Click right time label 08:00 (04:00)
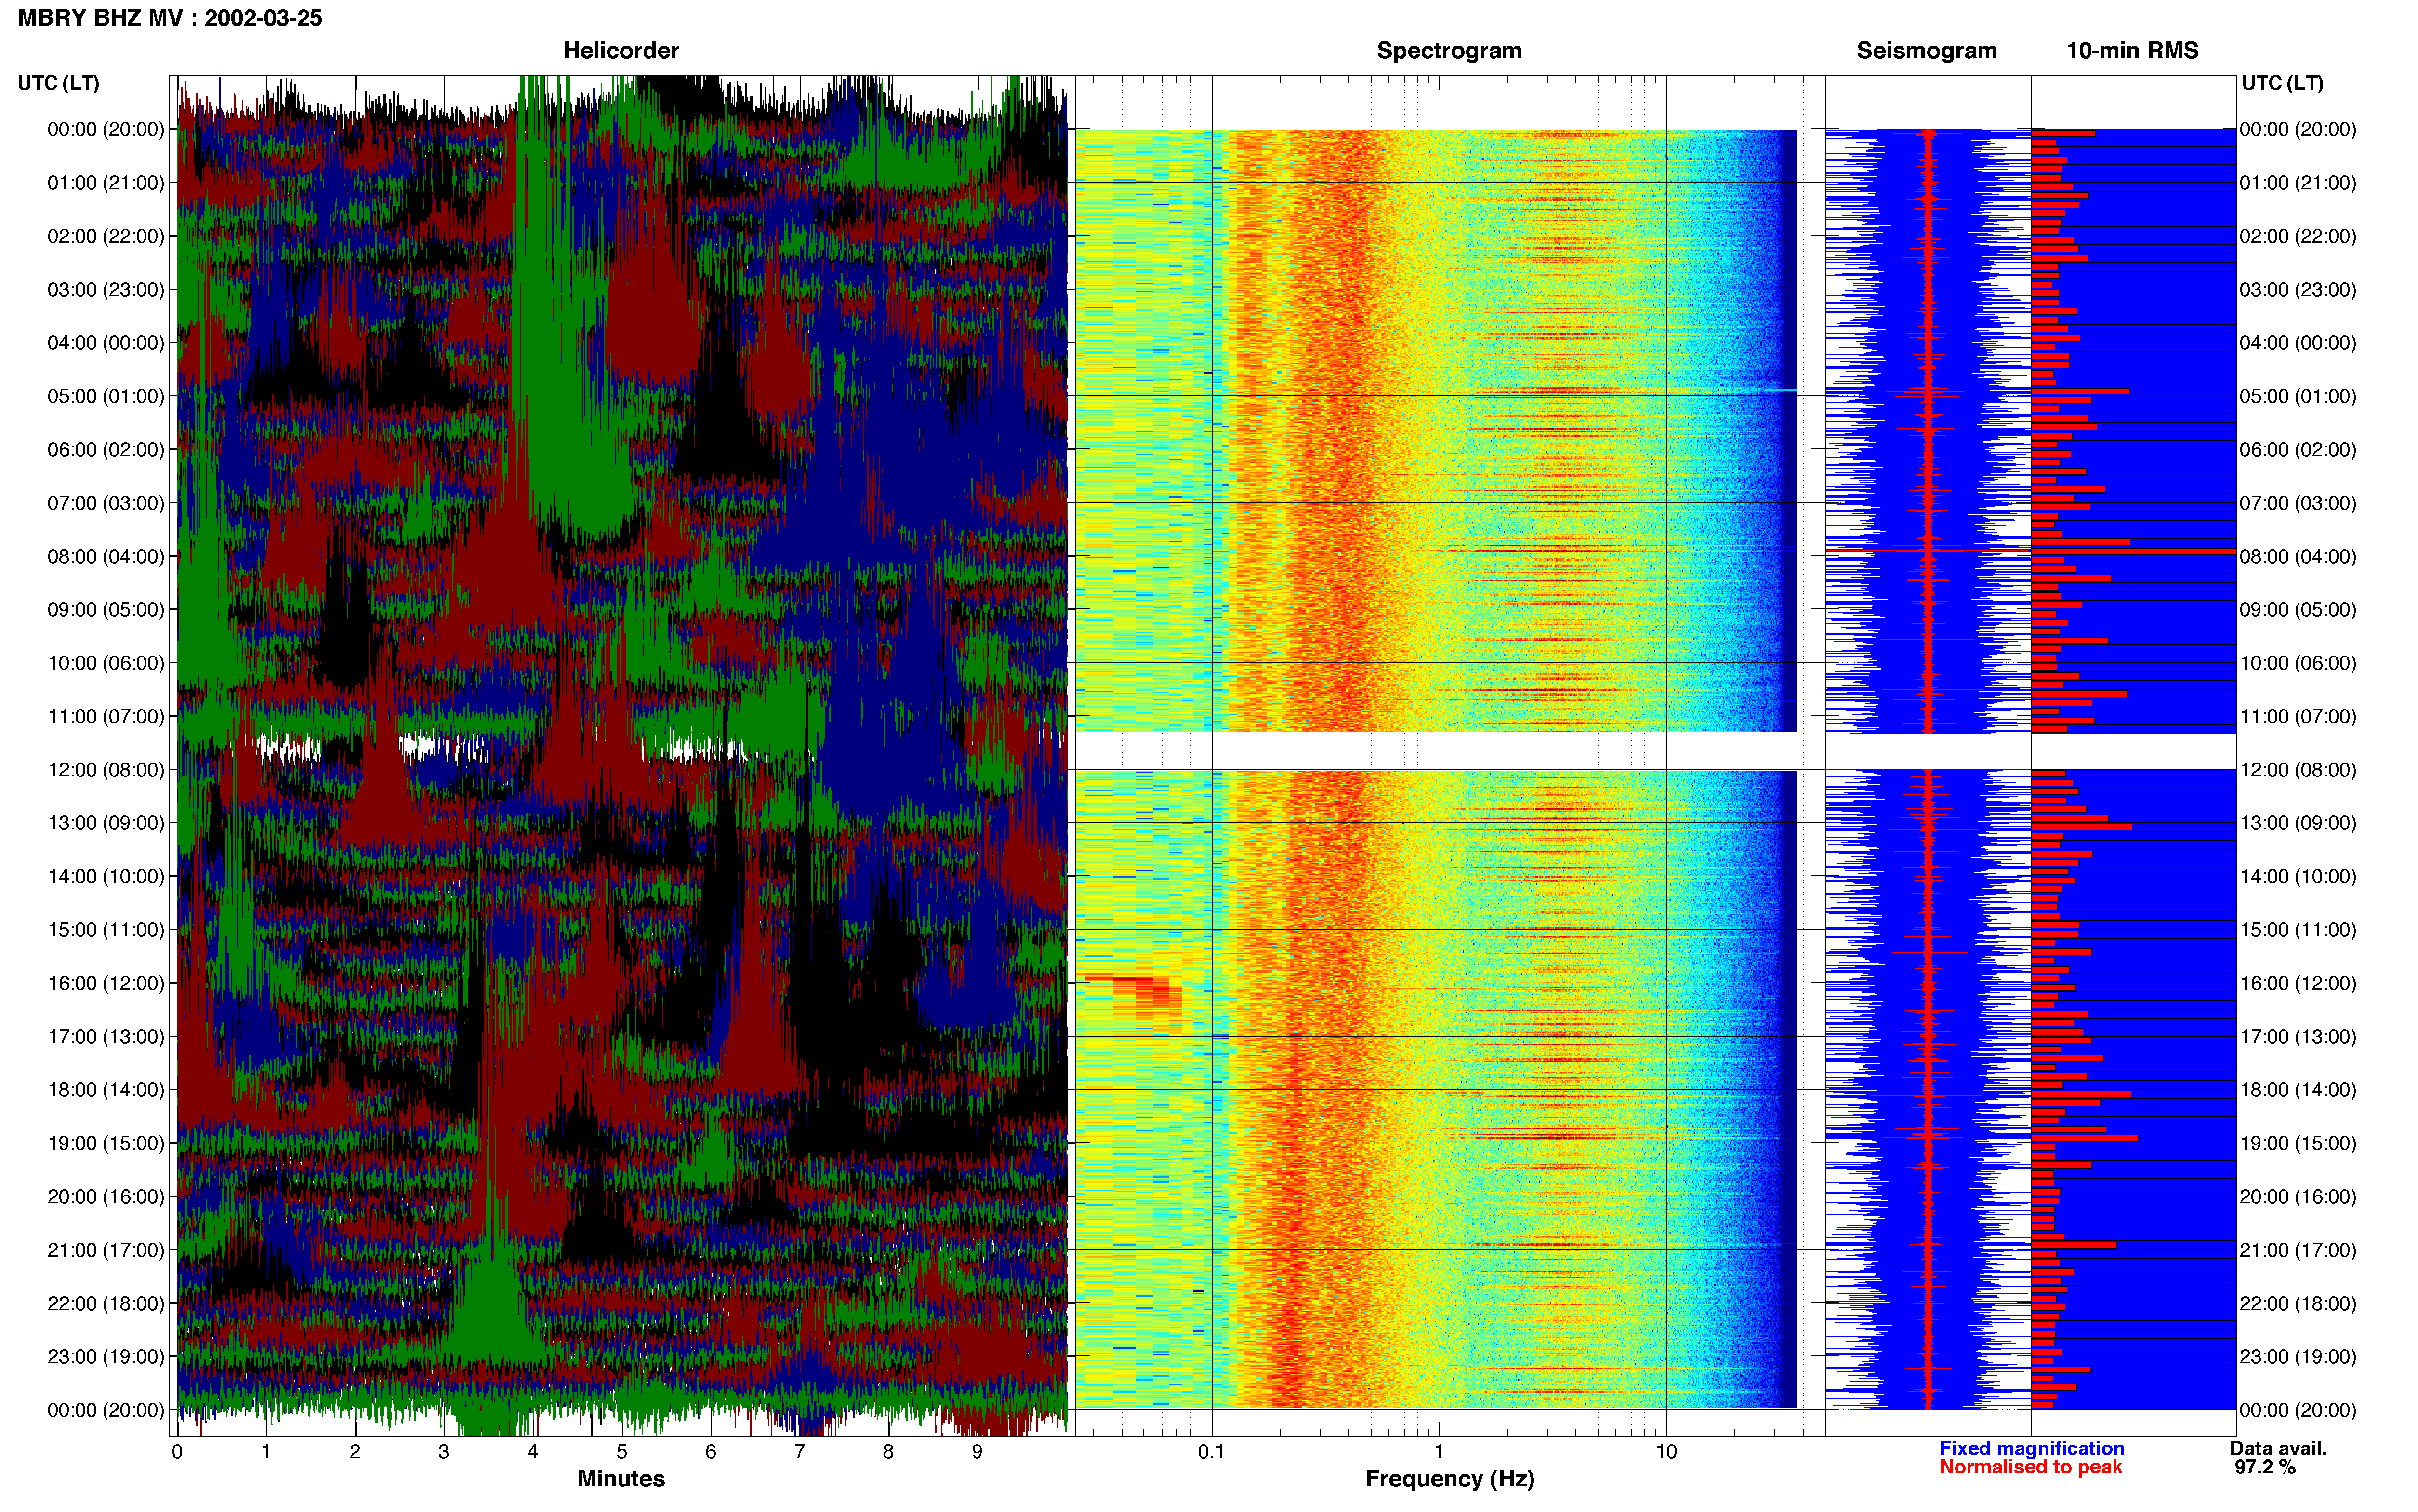The width and height of the screenshot is (2418, 1512). 2298,556
